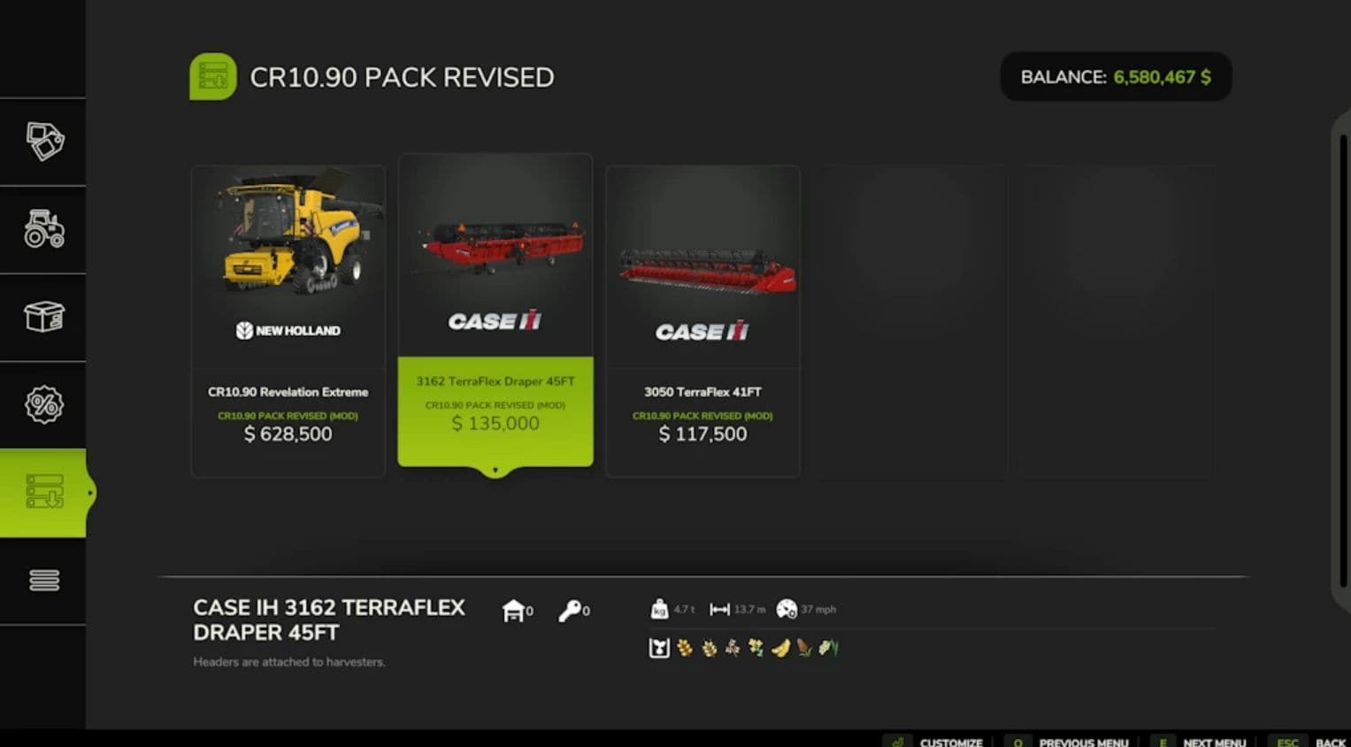The width and height of the screenshot is (1351, 747).
Task: Click the 37 mph speed icon
Action: tap(786, 609)
